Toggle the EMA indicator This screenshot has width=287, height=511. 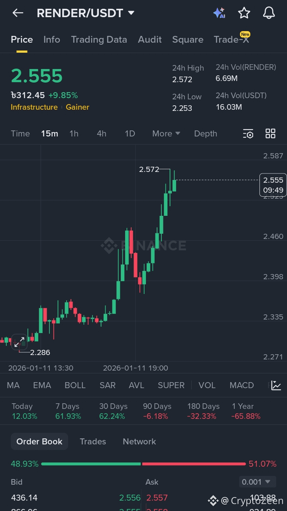42,385
